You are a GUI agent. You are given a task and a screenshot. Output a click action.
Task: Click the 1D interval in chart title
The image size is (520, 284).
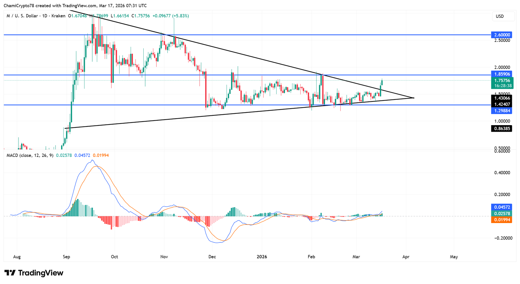[45, 16]
